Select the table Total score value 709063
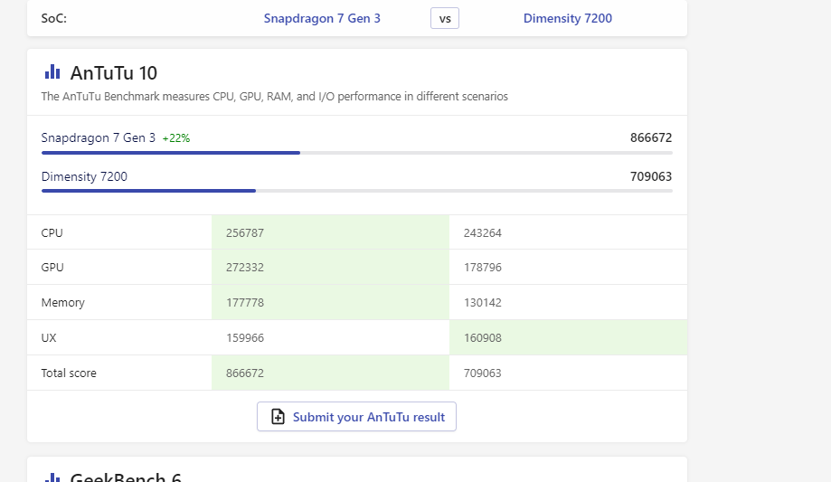Viewport: 831px width, 482px height. tap(482, 373)
